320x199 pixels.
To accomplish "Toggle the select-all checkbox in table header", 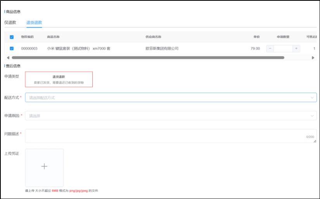I will click(12, 37).
